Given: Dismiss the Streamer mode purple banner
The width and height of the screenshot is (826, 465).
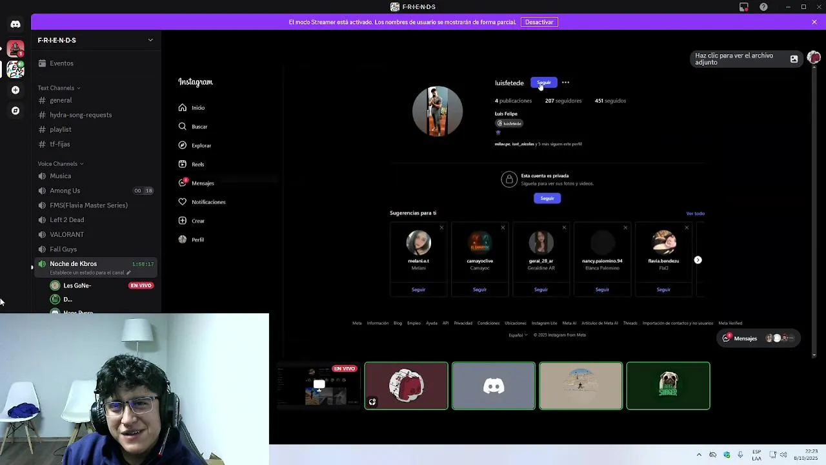Looking at the screenshot, I should coord(814,22).
